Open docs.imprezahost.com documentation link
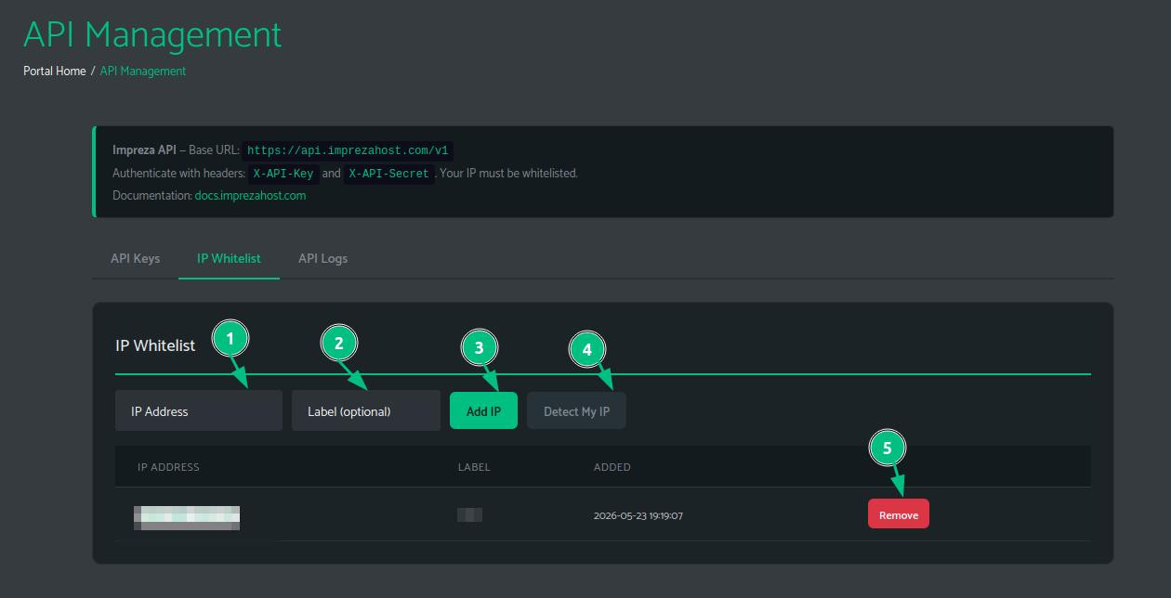Screen dimensions: 1171x598 (250, 196)
